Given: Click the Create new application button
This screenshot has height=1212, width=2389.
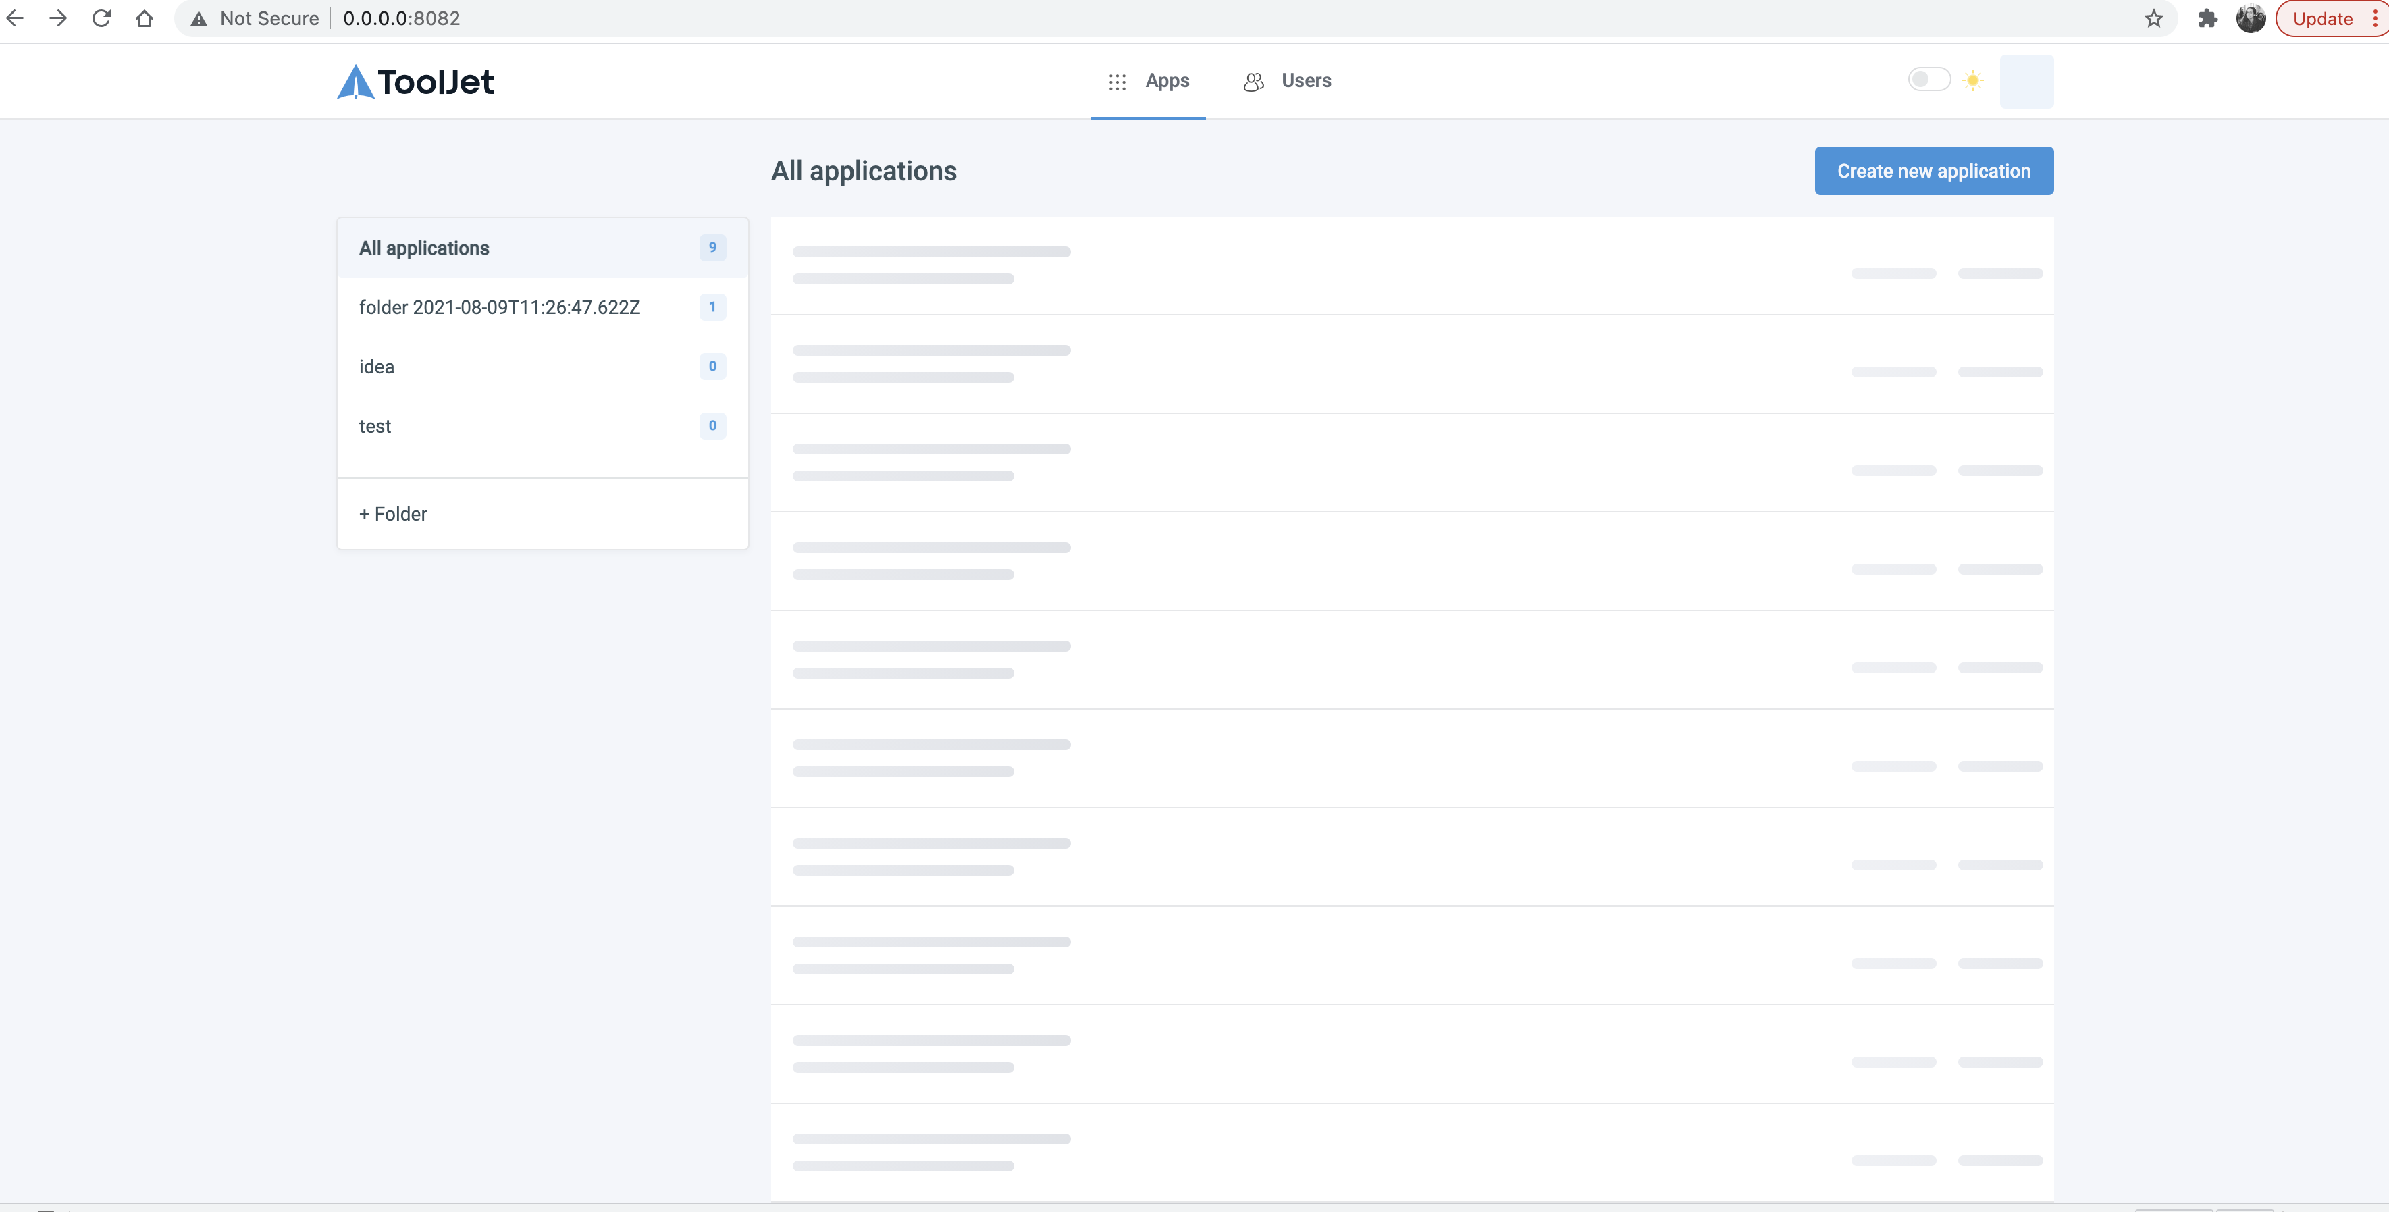Looking at the screenshot, I should [1934, 171].
